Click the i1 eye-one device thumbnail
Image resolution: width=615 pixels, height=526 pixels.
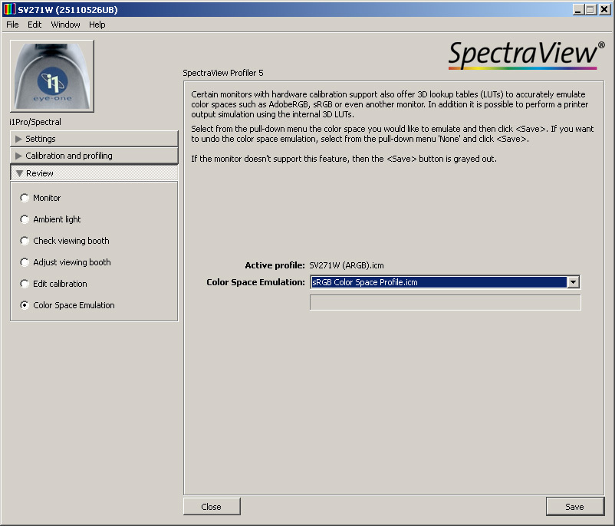coord(52,76)
